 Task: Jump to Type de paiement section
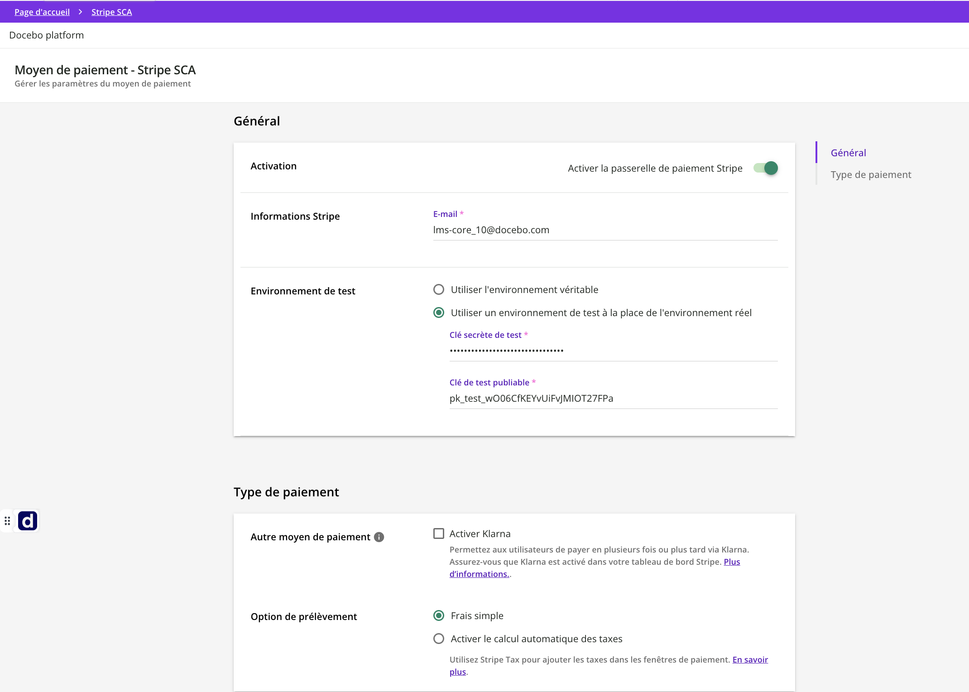(x=870, y=174)
